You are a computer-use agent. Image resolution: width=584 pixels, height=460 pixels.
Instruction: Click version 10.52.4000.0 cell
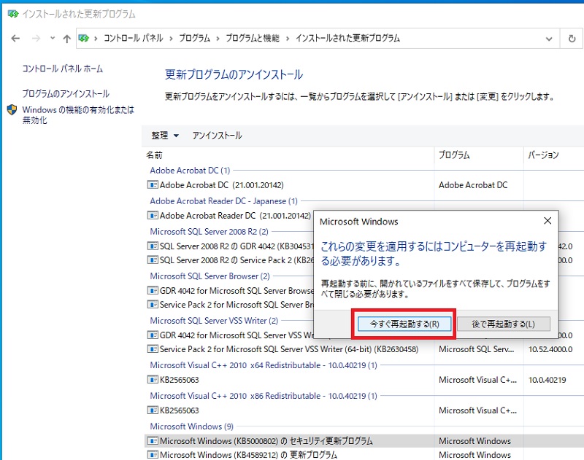click(550, 349)
